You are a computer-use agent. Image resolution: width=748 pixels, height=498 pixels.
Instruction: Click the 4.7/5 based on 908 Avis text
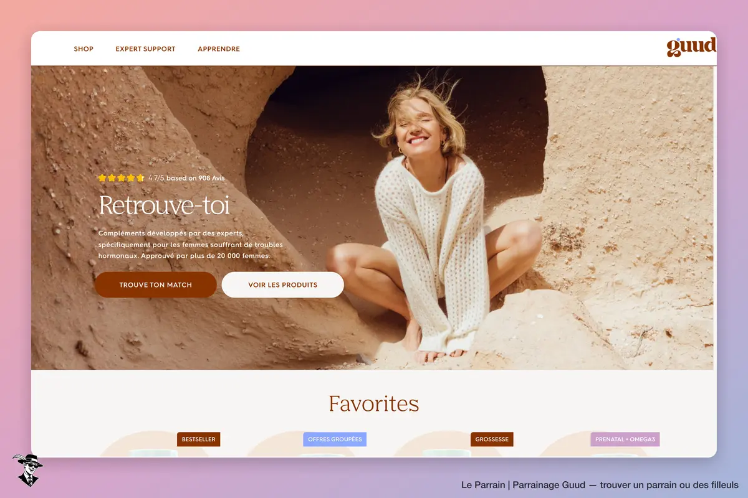(x=186, y=178)
